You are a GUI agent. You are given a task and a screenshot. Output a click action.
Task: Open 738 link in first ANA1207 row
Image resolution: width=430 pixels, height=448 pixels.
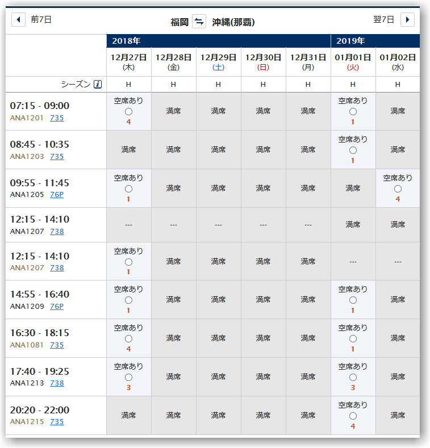57,232
